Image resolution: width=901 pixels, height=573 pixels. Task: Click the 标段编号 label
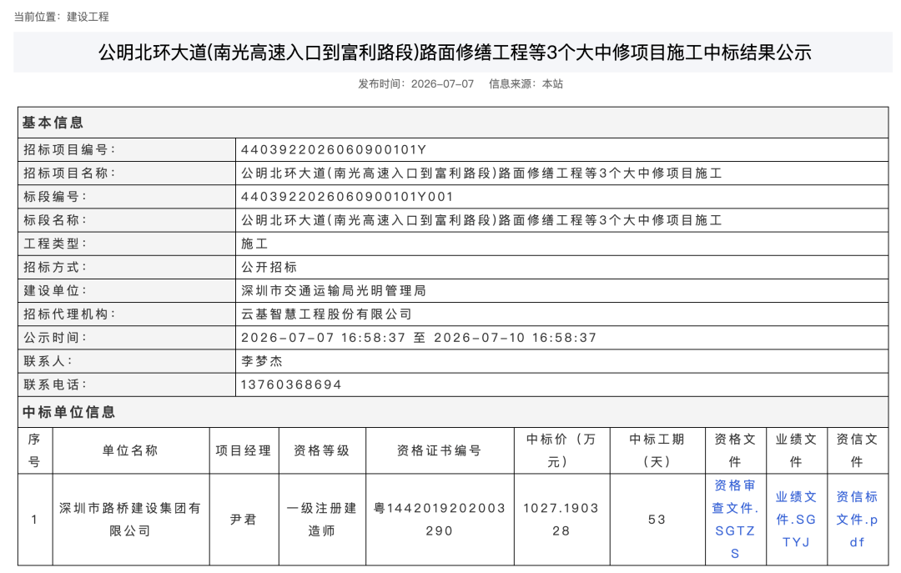pyautogui.click(x=54, y=197)
